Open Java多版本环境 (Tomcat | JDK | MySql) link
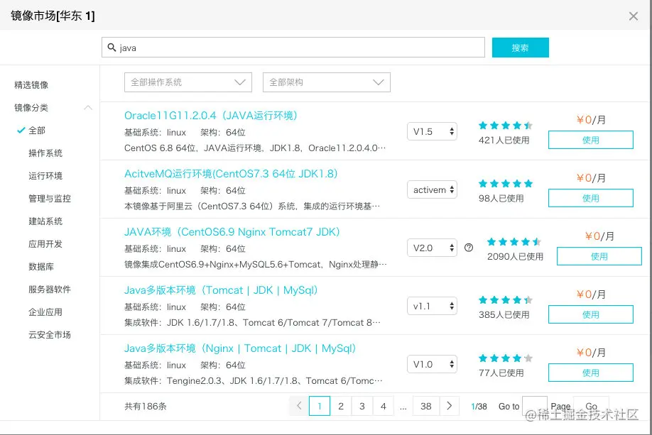The height and width of the screenshot is (435, 652). 221,290
